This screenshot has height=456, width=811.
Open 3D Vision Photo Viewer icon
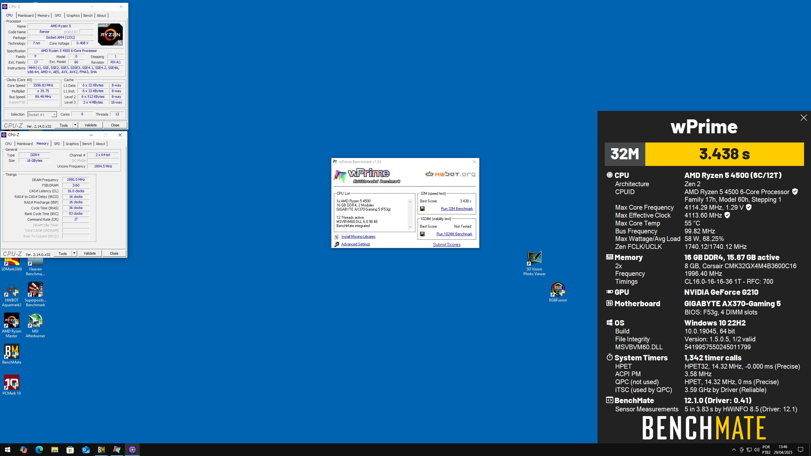tap(534, 263)
